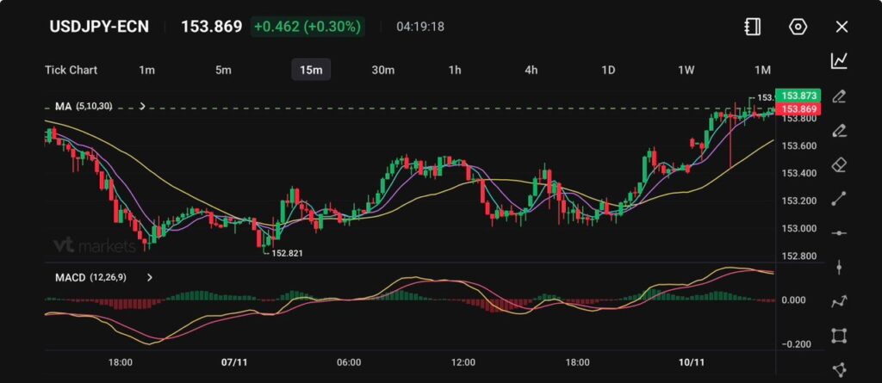Click the green 153.873 price label

(795, 95)
